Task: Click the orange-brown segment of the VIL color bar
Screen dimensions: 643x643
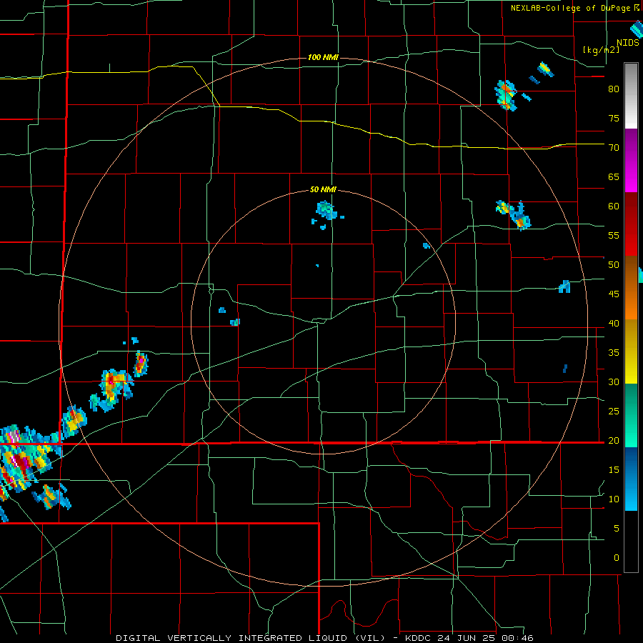Action: point(631,288)
